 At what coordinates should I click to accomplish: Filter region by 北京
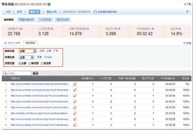tap(42, 51)
